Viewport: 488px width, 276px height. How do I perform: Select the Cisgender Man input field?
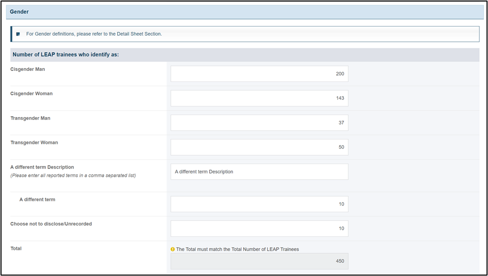[x=259, y=74]
